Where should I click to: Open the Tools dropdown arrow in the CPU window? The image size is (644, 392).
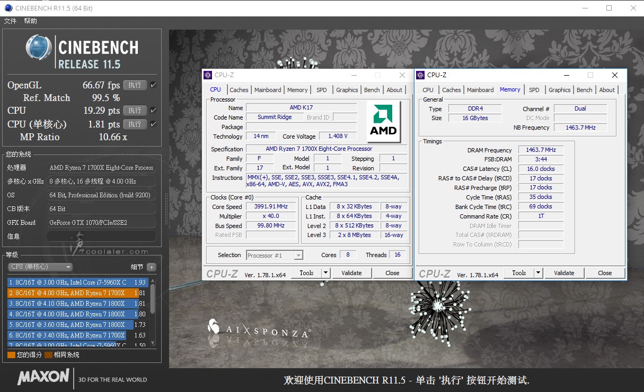pos(325,273)
